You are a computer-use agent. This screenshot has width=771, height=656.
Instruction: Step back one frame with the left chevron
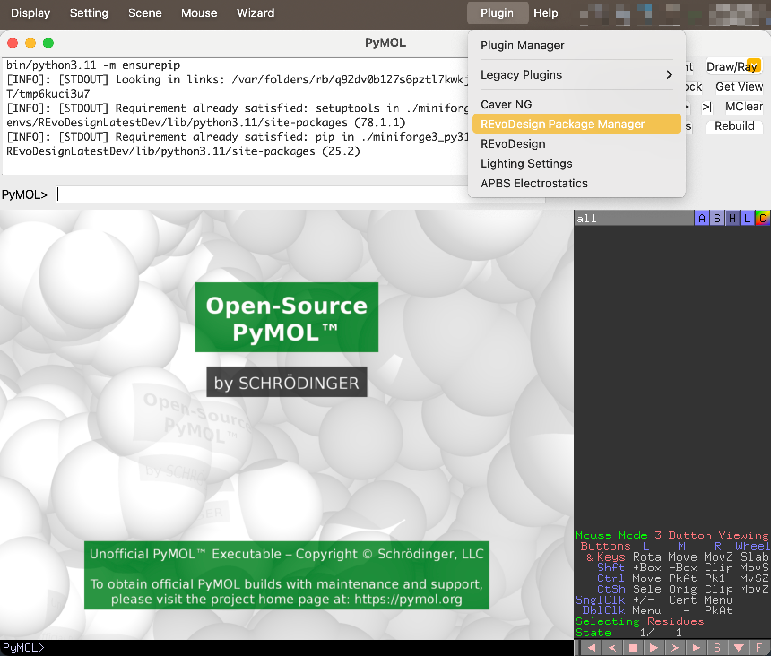pyautogui.click(x=612, y=647)
